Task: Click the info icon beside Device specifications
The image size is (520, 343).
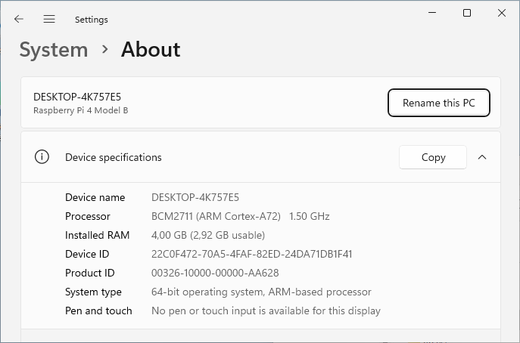Action: pos(42,157)
